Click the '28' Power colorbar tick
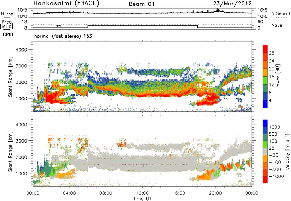The height and width of the screenshot is (201, 291). click(x=271, y=53)
